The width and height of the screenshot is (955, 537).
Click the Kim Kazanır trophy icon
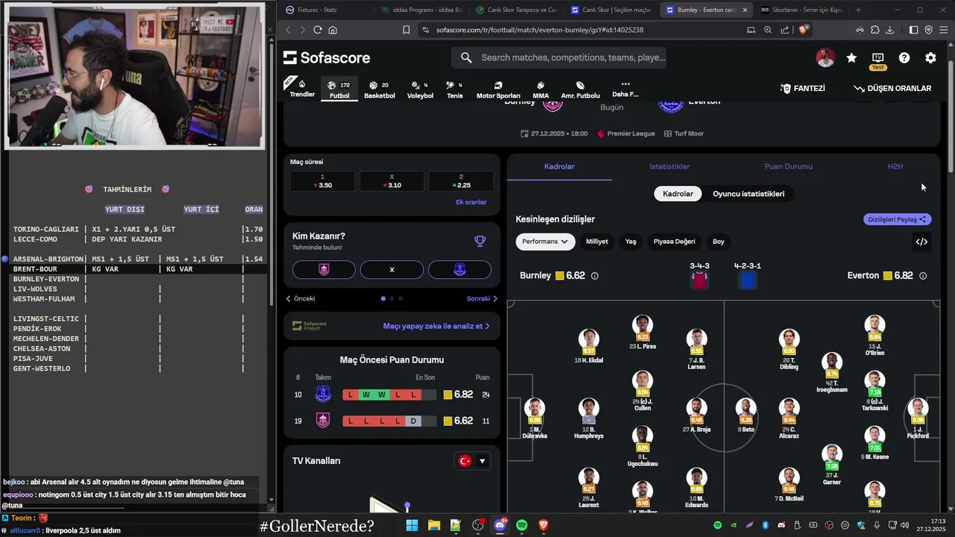click(x=480, y=241)
